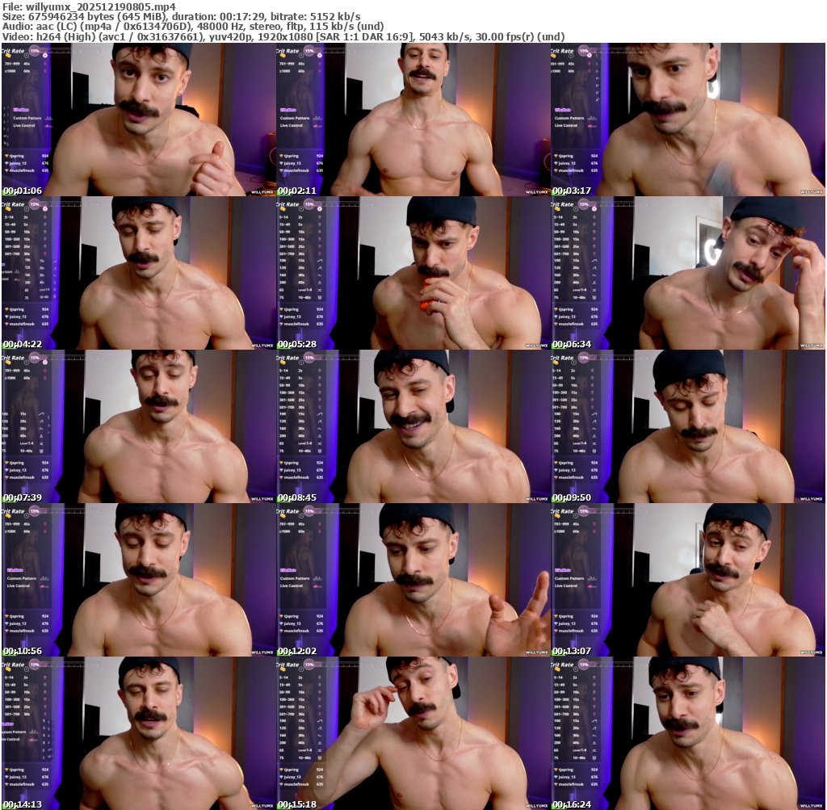
Task: Select the frame at 00:05:28
Action: [x=413, y=273]
